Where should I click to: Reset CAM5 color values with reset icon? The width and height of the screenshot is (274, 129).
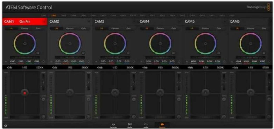pyautogui.click(x=224, y=61)
